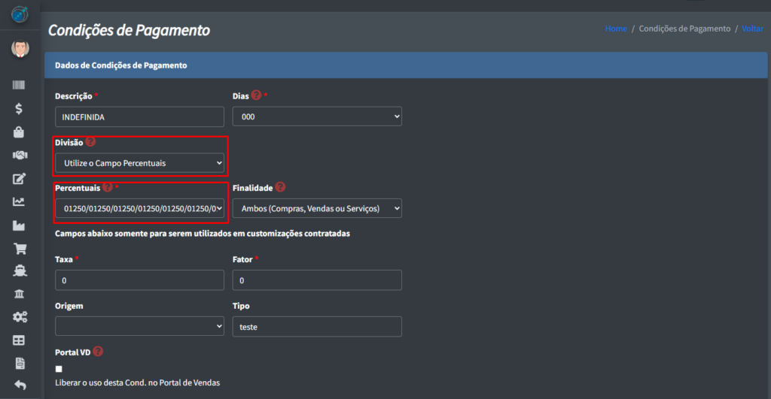Click the Voltar link
771x399 pixels.
click(x=752, y=29)
